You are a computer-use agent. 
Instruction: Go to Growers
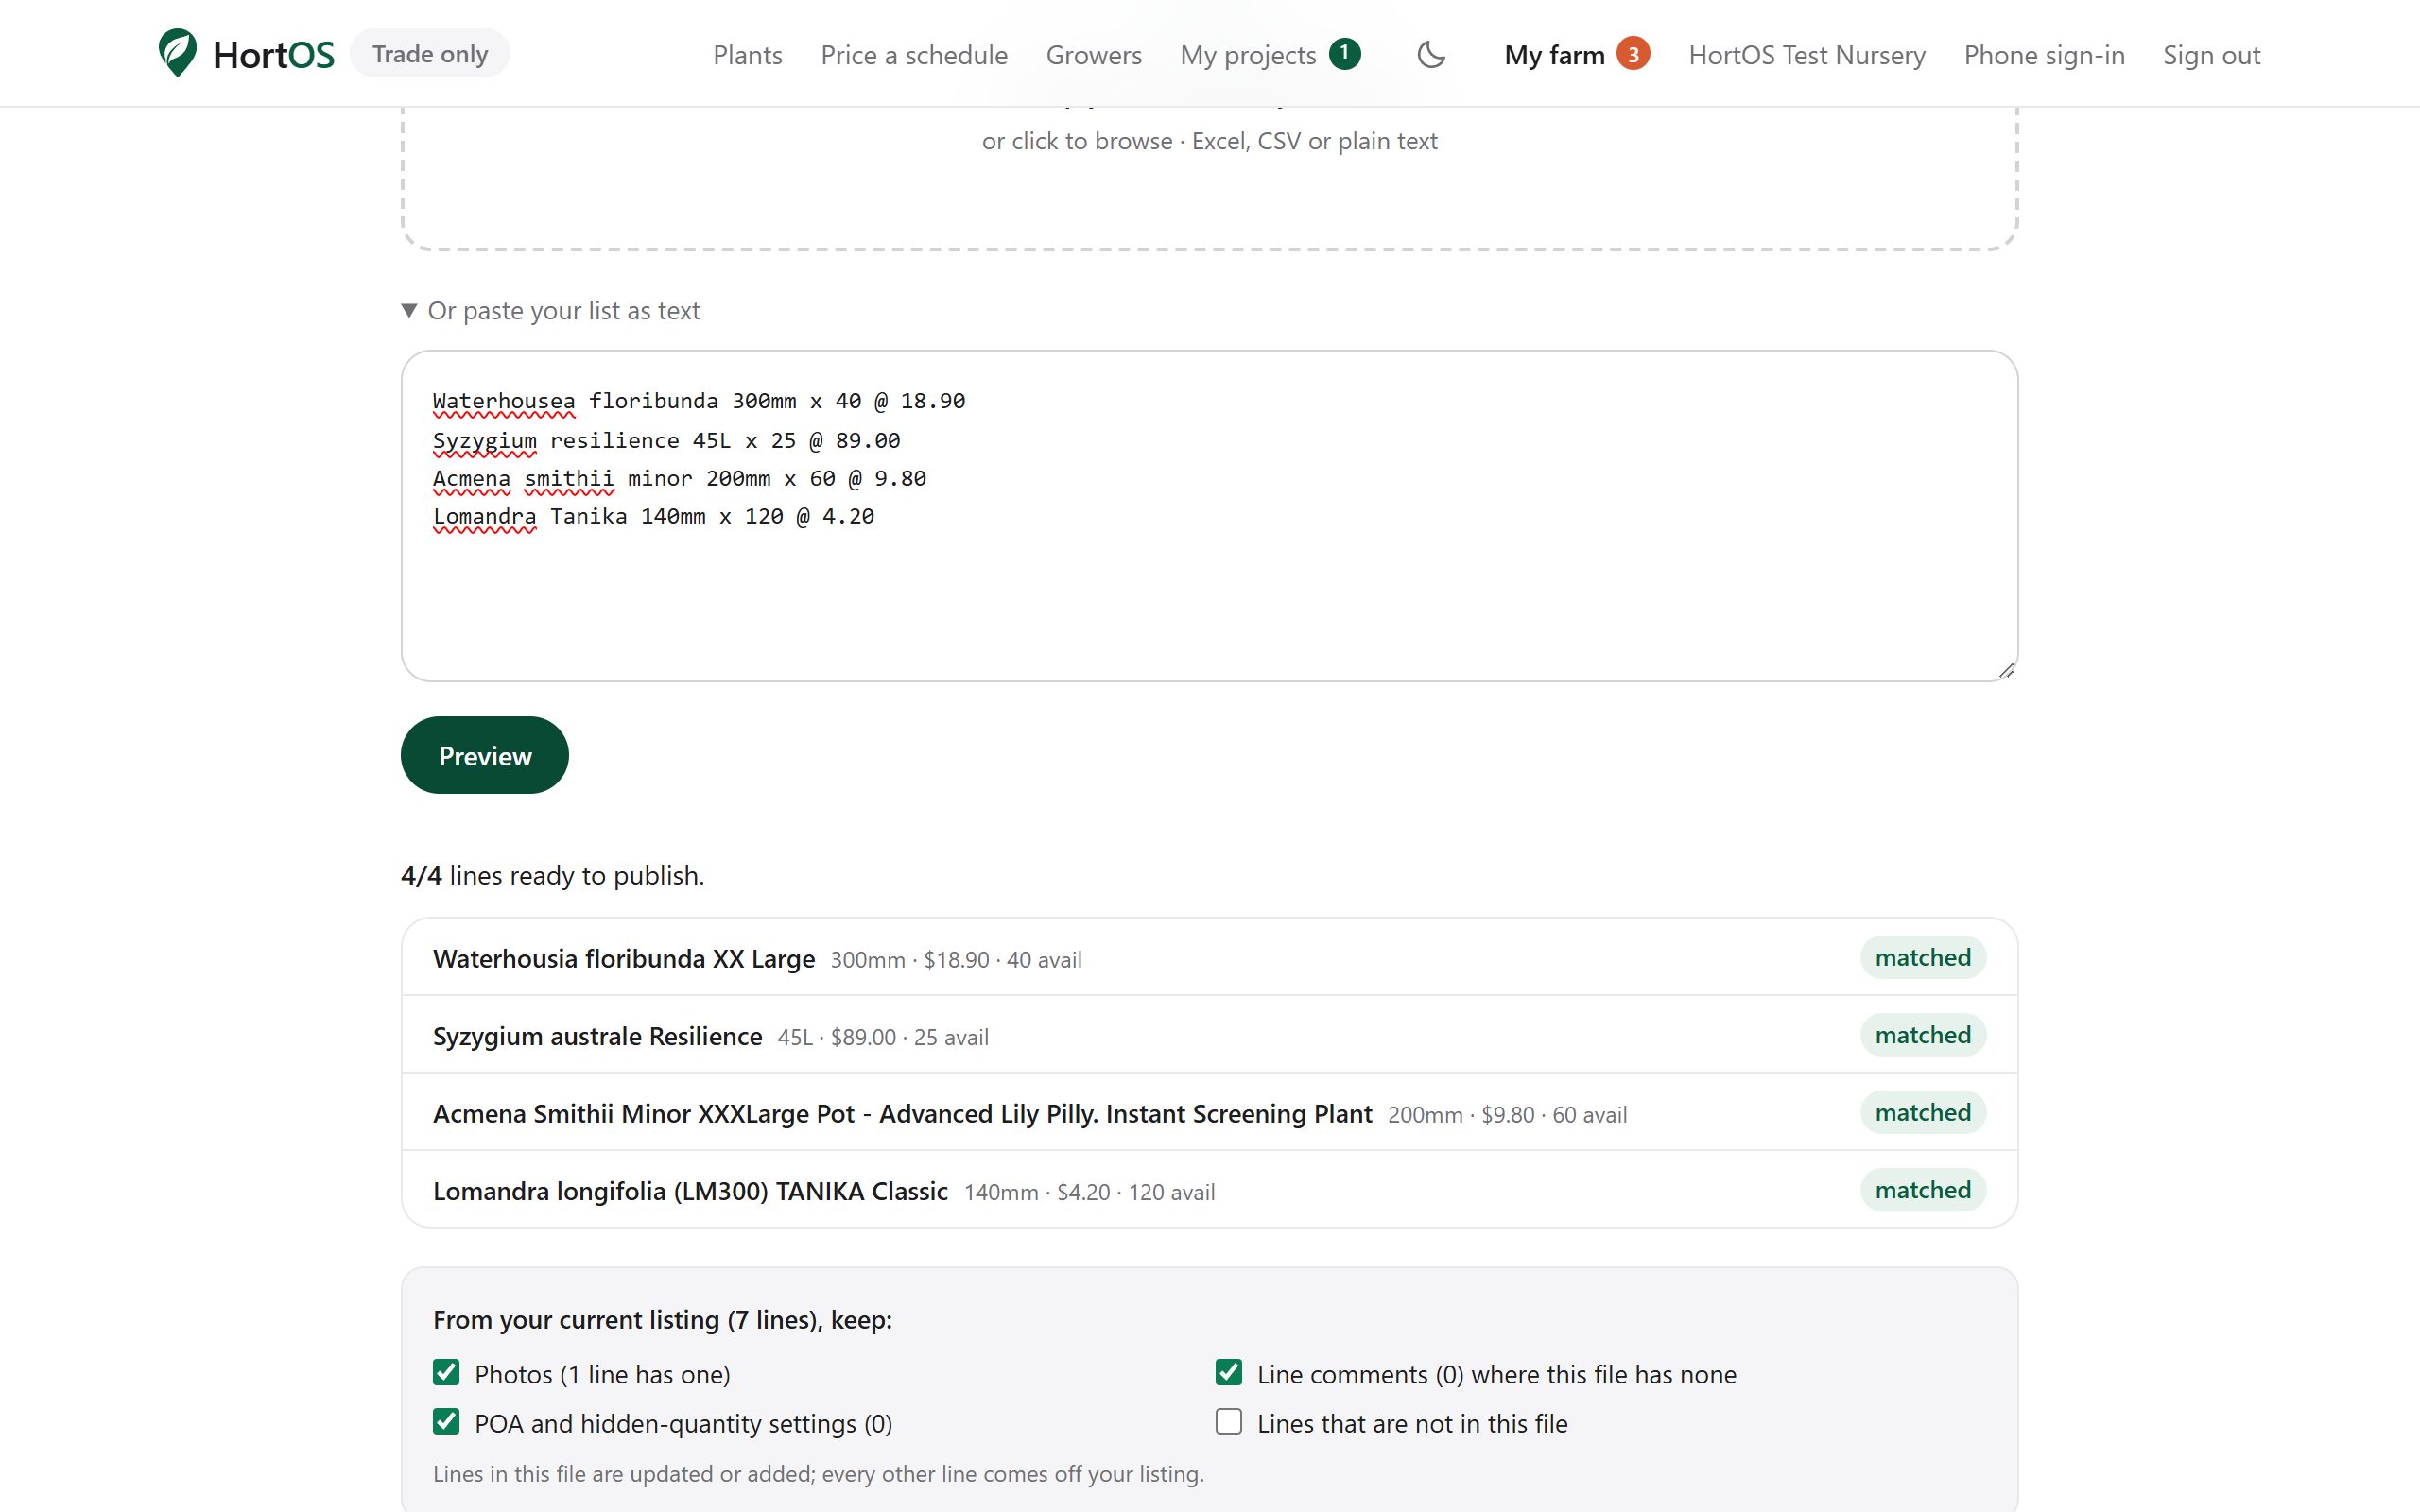(x=1093, y=55)
